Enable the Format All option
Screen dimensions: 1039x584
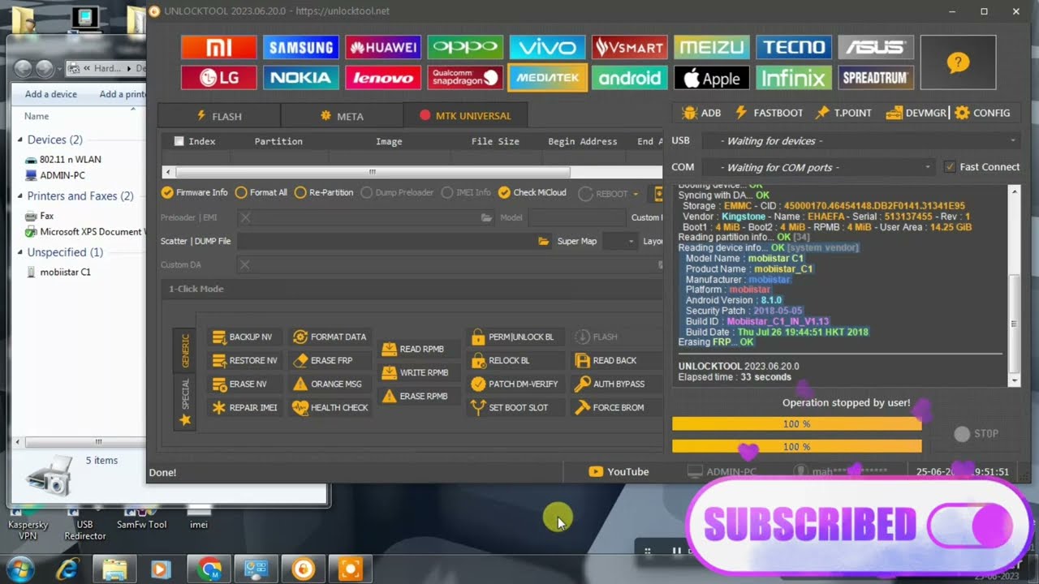tap(261, 193)
